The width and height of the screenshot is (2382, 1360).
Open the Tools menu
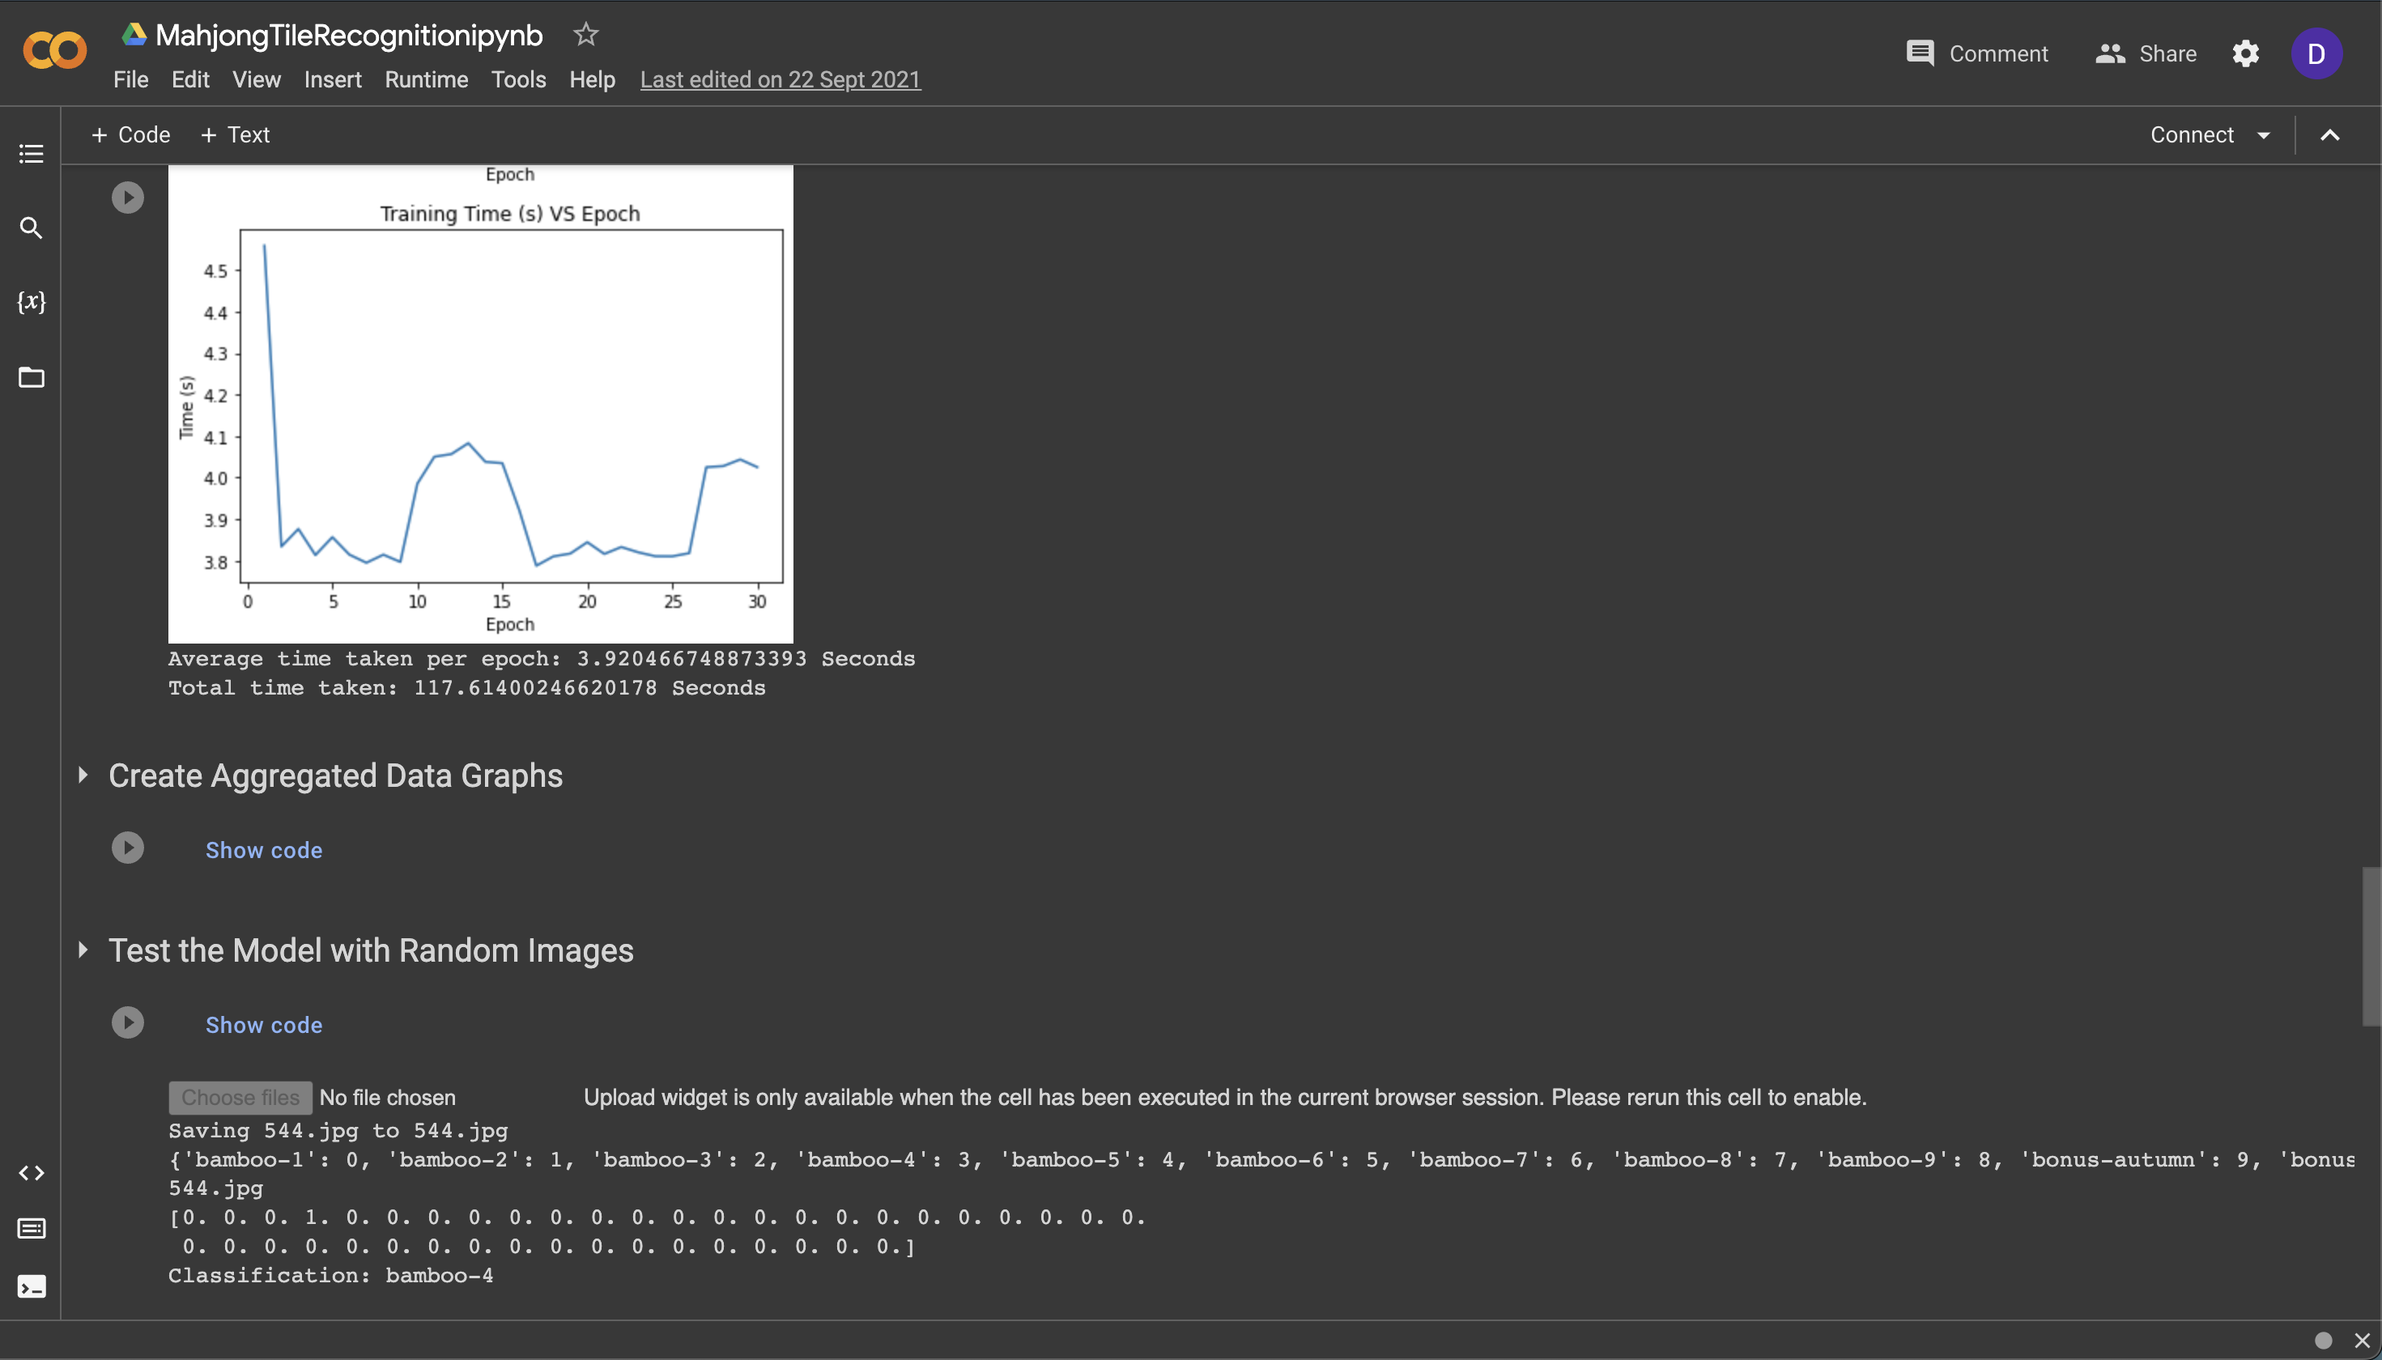click(x=518, y=79)
